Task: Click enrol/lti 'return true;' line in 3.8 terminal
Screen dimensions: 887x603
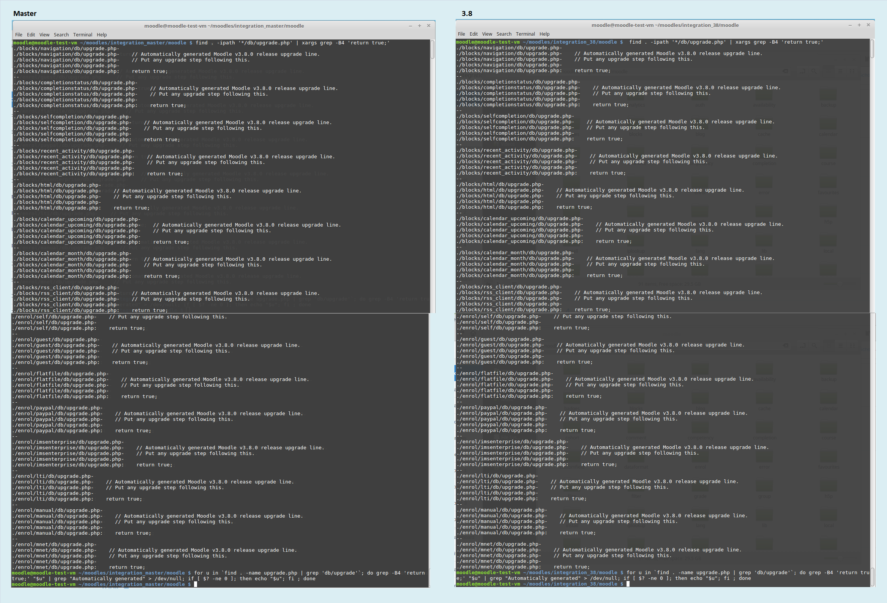Action: tap(522, 499)
